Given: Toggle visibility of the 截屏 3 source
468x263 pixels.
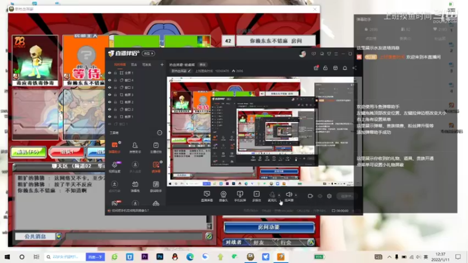Looking at the screenshot, I should [x=109, y=95].
